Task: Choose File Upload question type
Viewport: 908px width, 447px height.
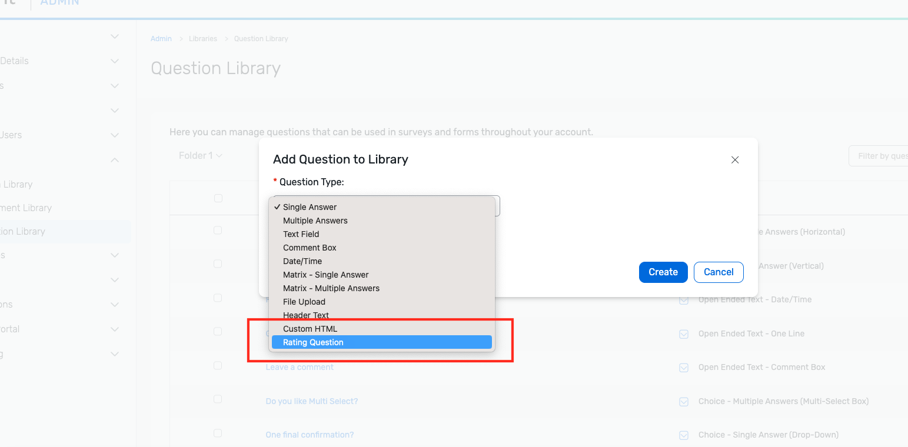Action: (381, 302)
